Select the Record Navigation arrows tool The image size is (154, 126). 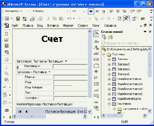tap(96, 102)
